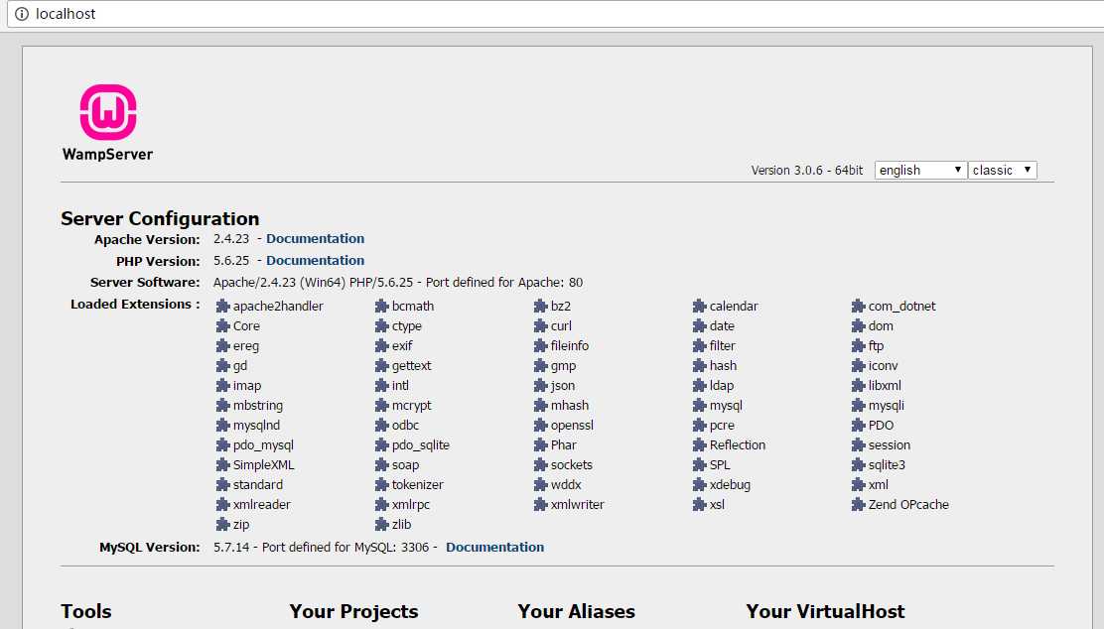Image resolution: width=1104 pixels, height=629 pixels.
Task: Open MySQL Version Documentation link
Action: click(494, 547)
